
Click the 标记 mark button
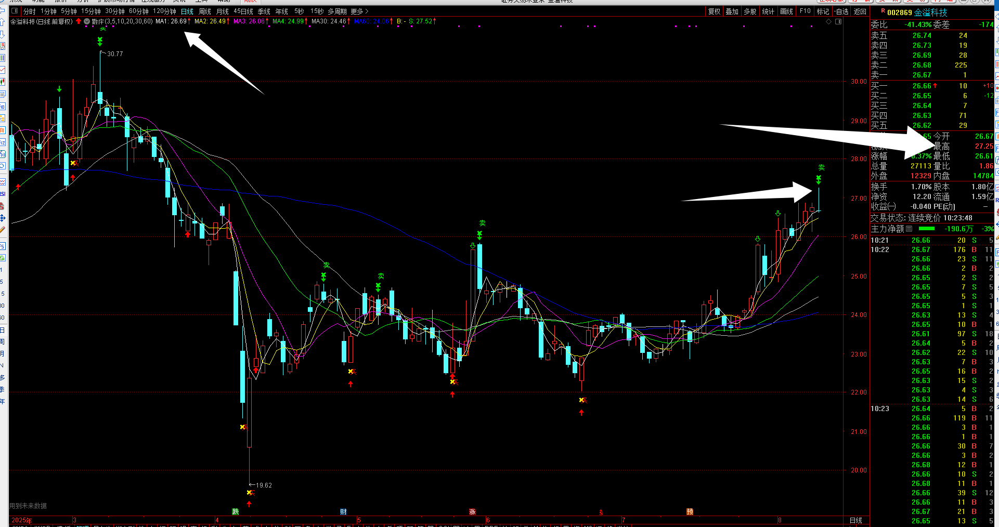823,11
